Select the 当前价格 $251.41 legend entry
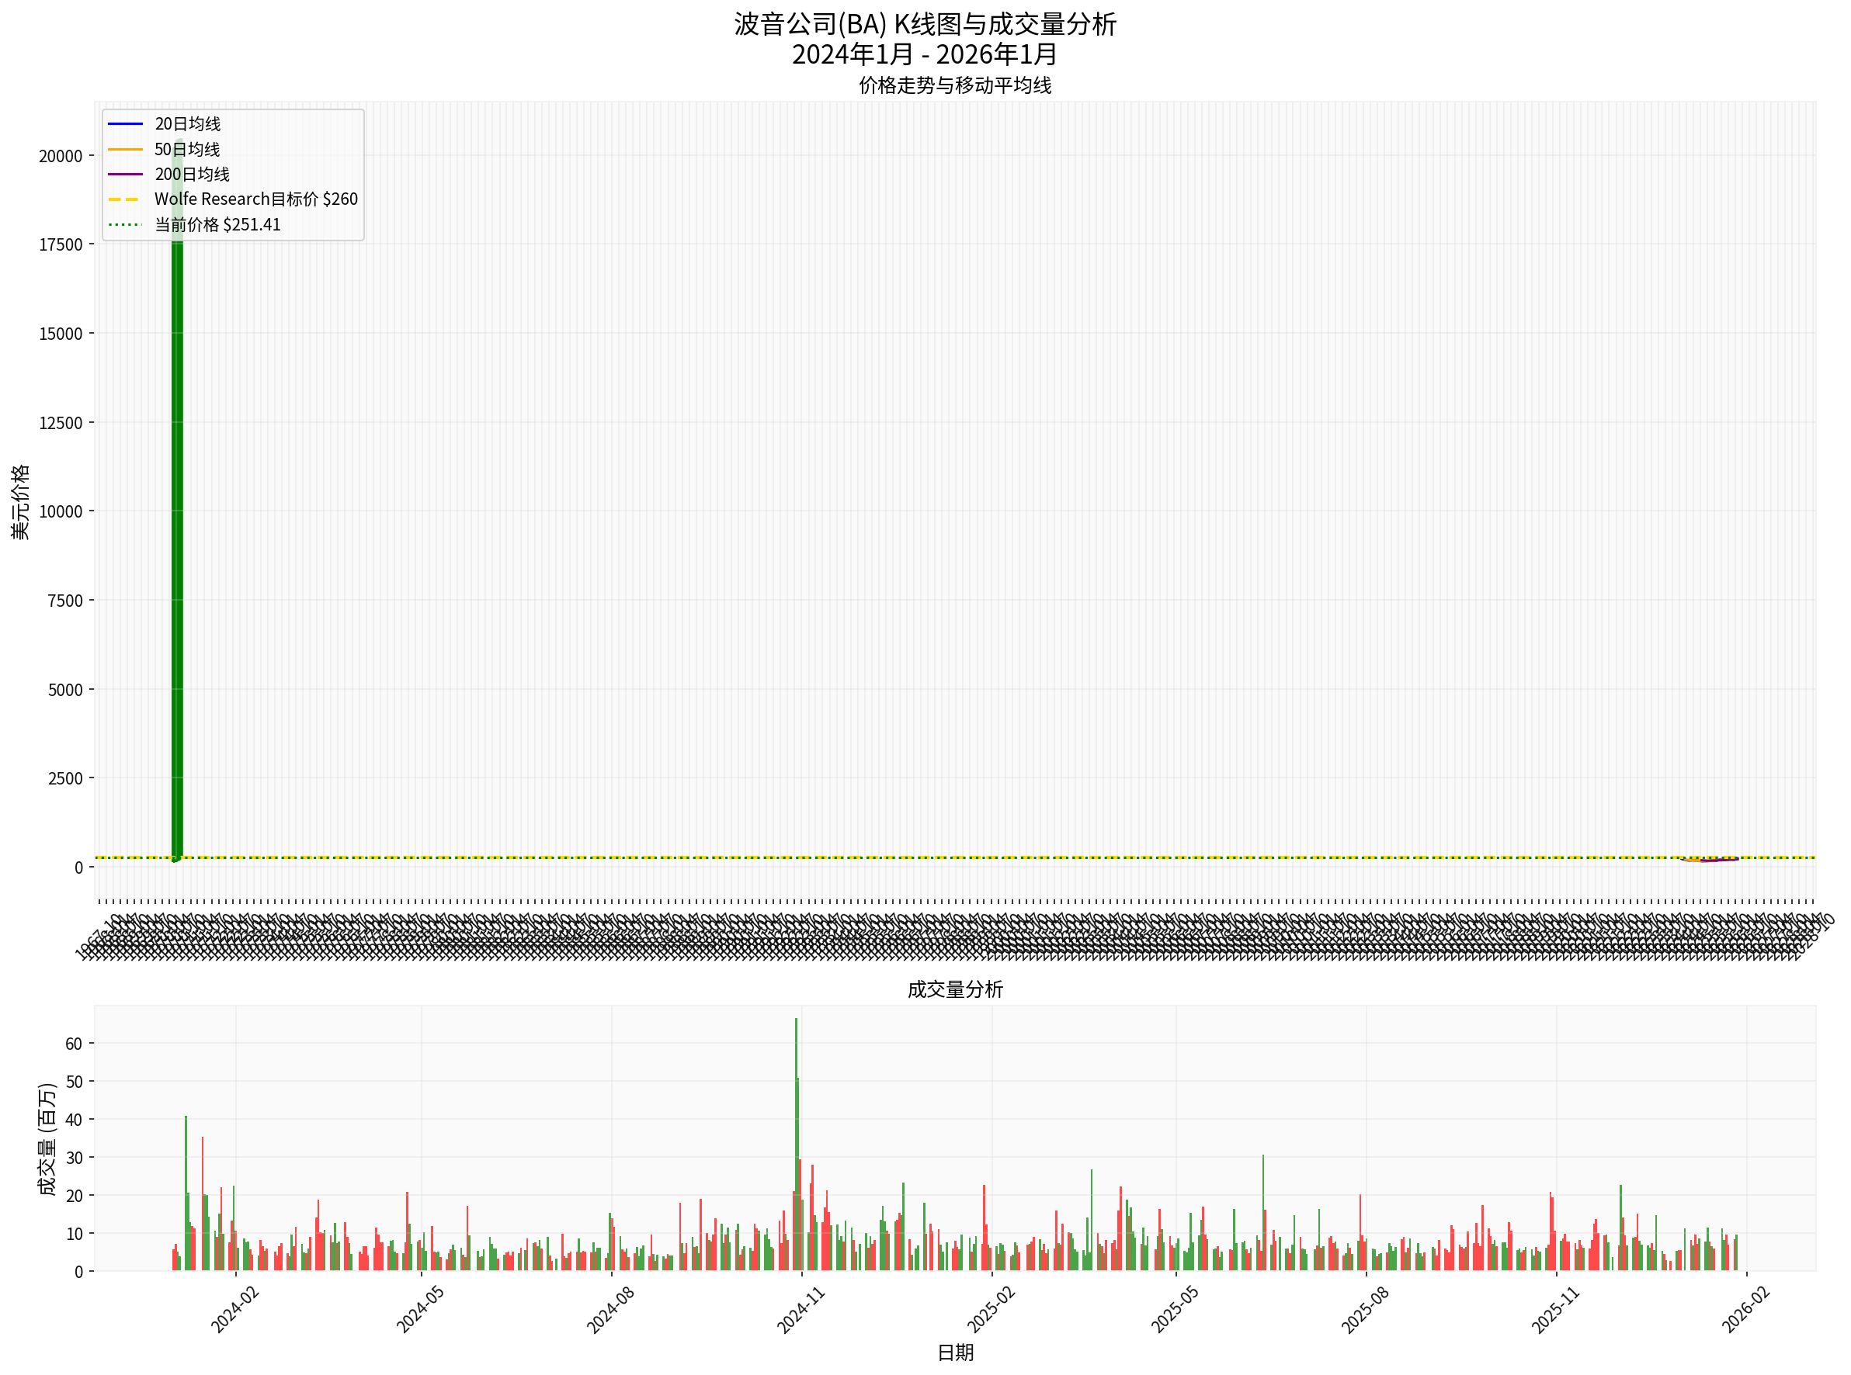1851x1375 pixels. (217, 225)
